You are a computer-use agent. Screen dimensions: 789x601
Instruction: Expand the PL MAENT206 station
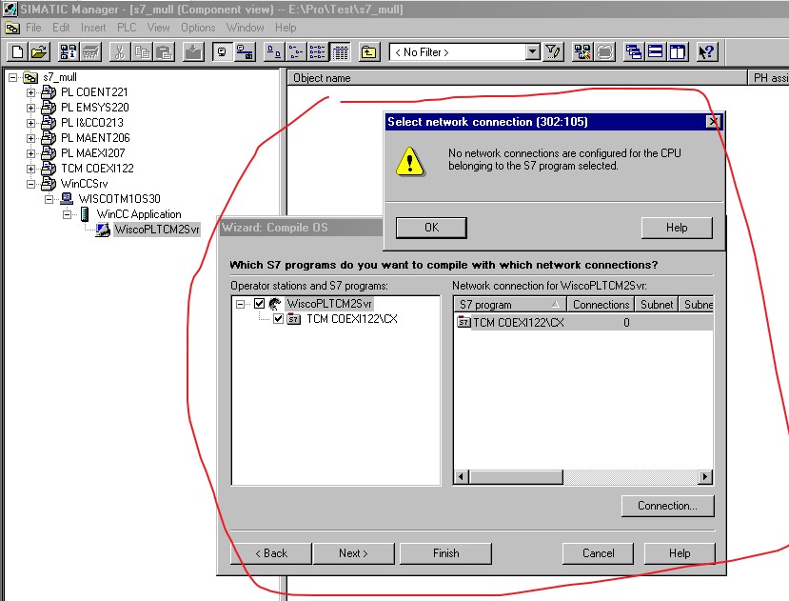[31, 138]
